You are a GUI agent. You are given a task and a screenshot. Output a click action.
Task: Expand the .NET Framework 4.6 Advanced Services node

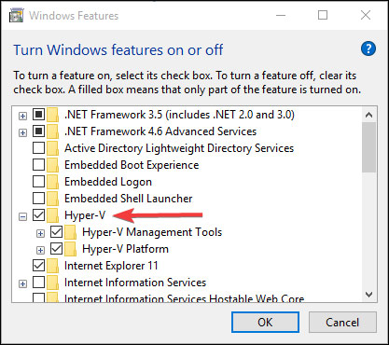(x=22, y=133)
